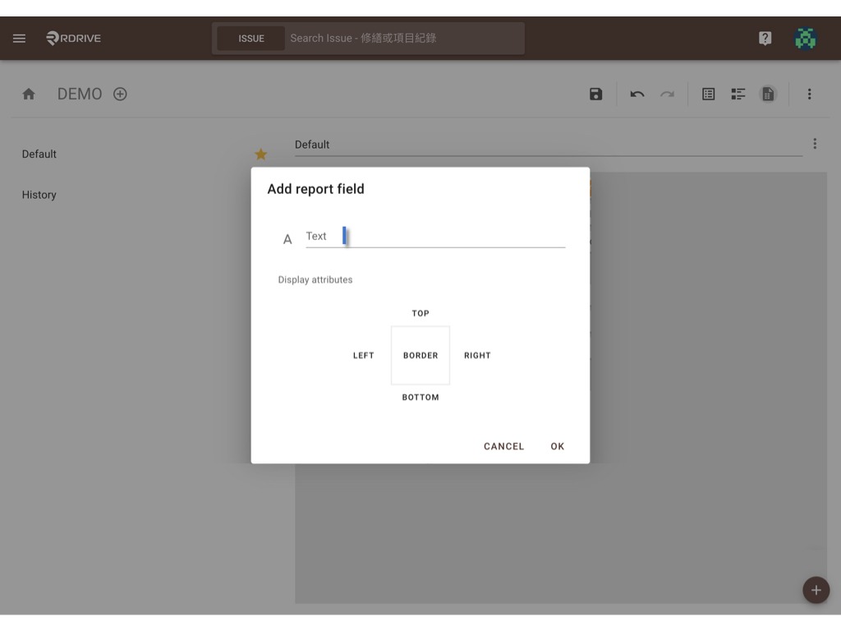The width and height of the screenshot is (841, 631).
Task: Toggle the BOTTOM border attribute
Action: (420, 397)
